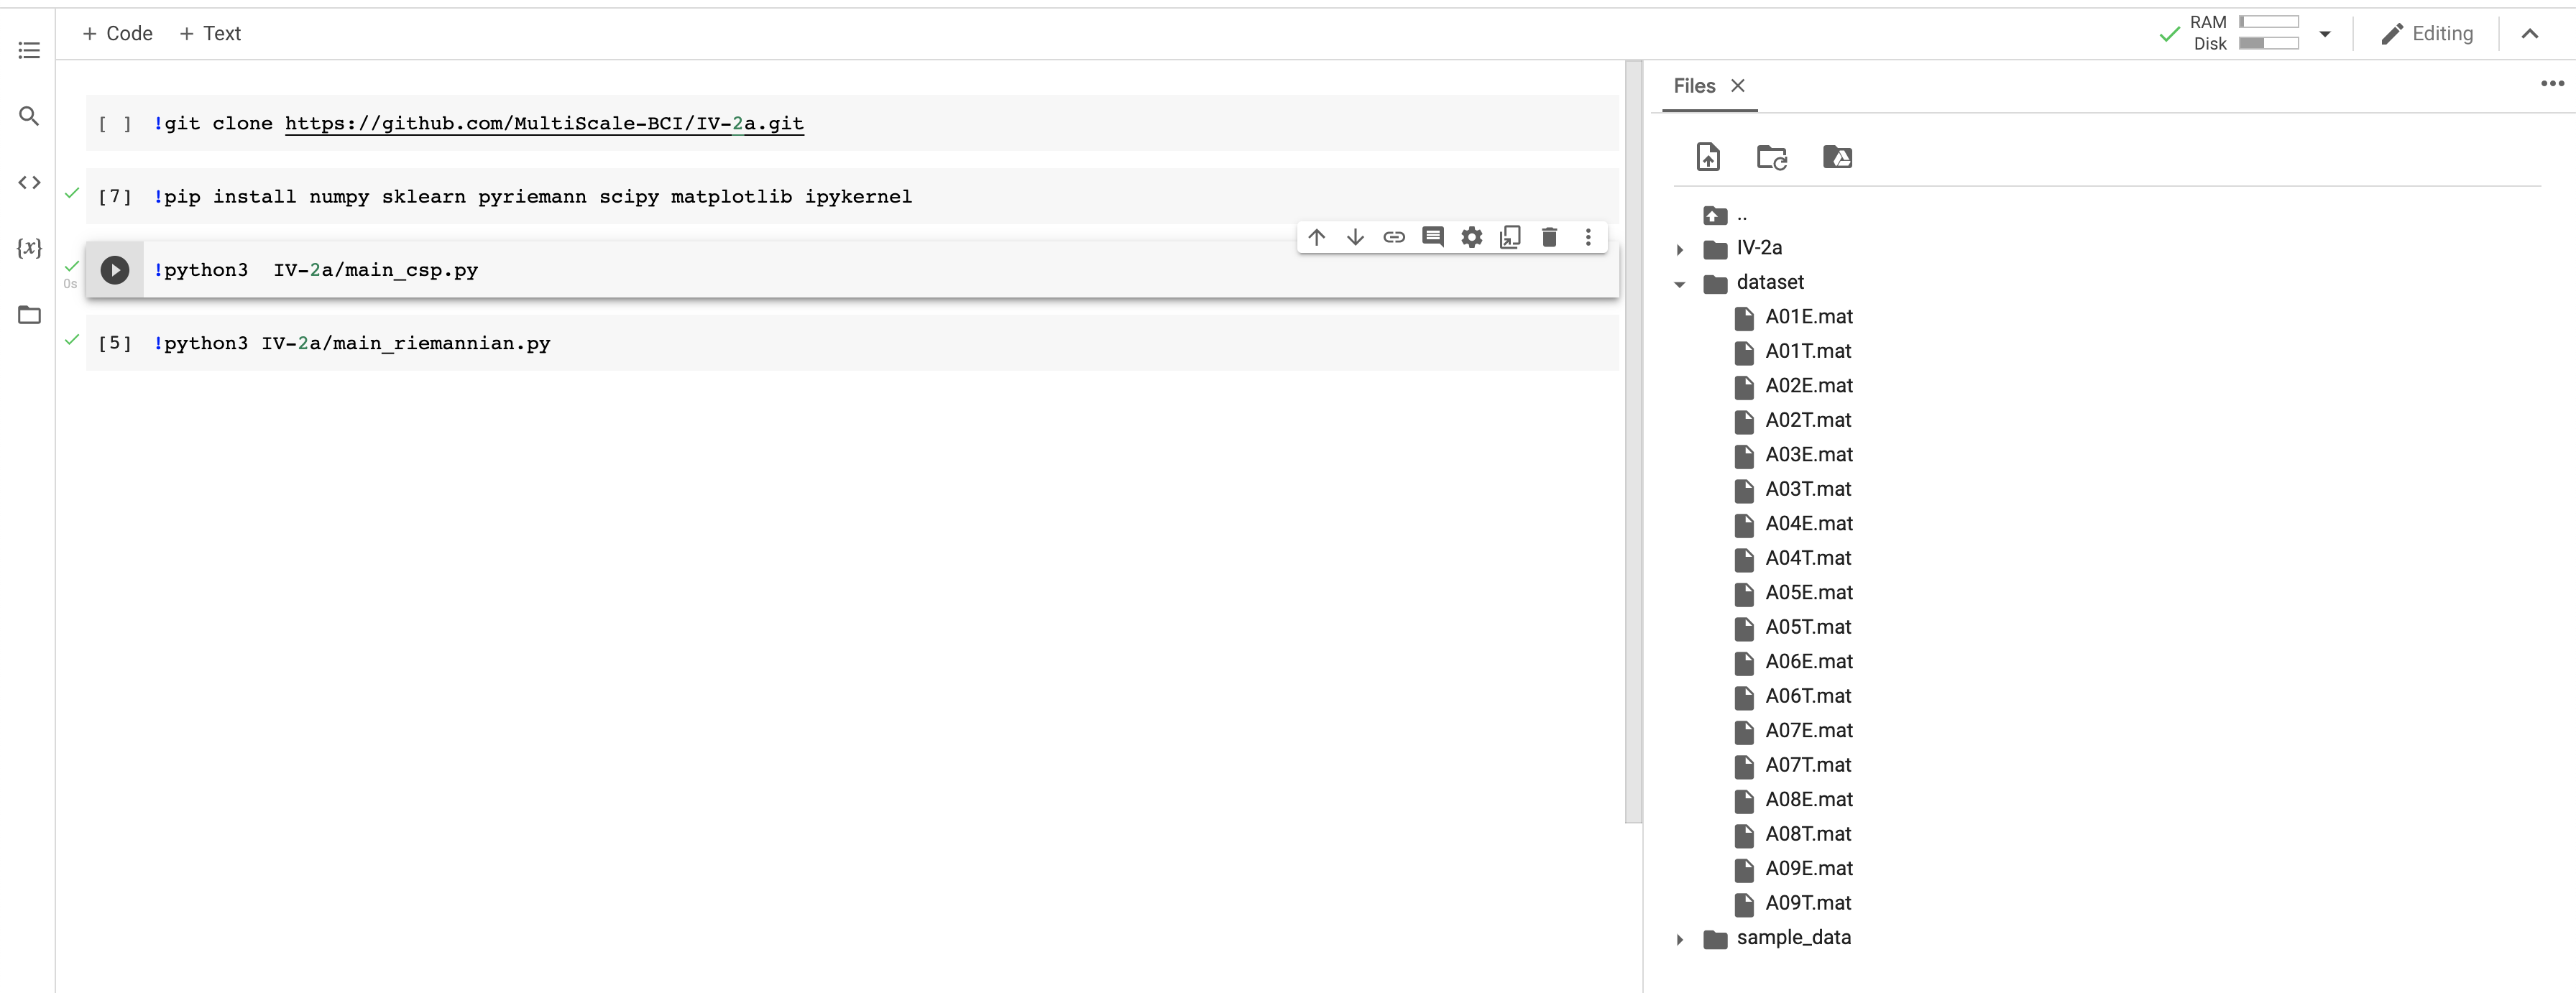The height and width of the screenshot is (993, 2576).
Task: Run the main_csp.py cell
Action: tap(115, 270)
